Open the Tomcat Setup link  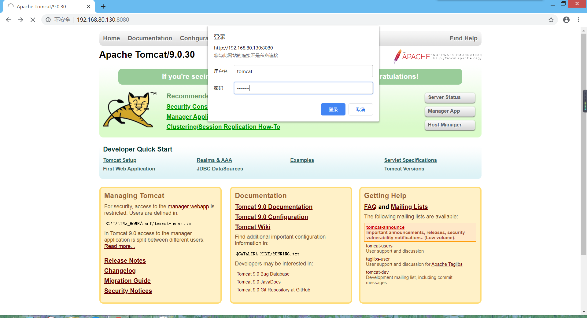[x=120, y=160]
